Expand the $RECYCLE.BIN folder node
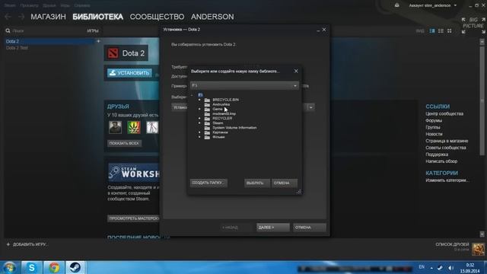Image resolution: width=487 pixels, height=274 pixels. click(x=199, y=100)
